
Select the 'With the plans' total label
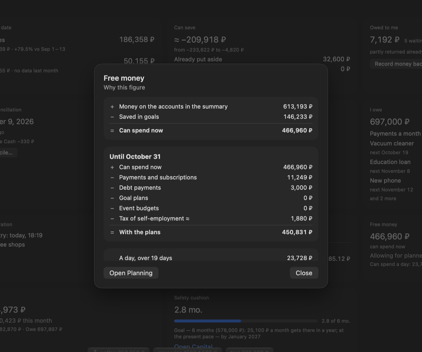140,232
